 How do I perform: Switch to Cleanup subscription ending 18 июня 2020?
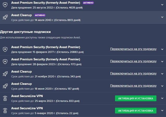[133, 86]
